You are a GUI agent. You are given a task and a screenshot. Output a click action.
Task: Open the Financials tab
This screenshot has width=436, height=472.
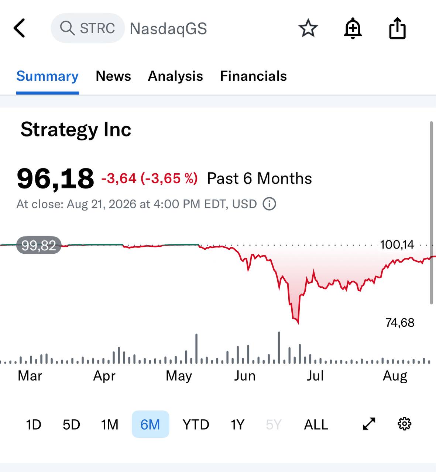tap(253, 76)
